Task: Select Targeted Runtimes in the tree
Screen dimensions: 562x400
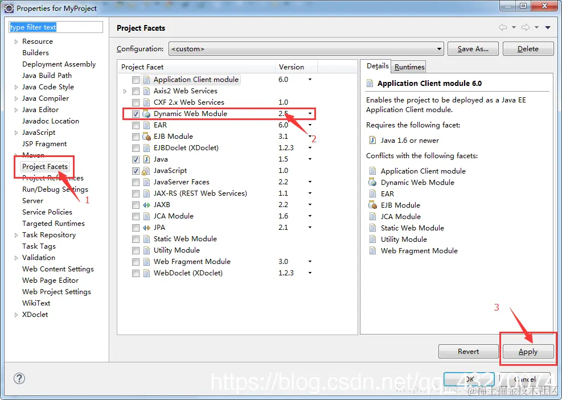Action: pos(54,224)
